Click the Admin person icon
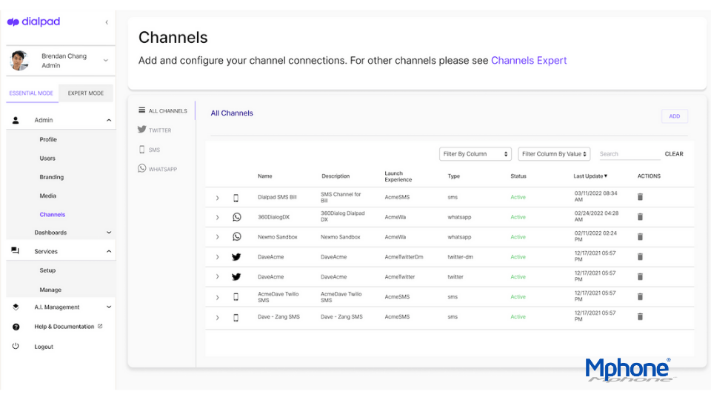The image size is (711, 400). tap(16, 120)
